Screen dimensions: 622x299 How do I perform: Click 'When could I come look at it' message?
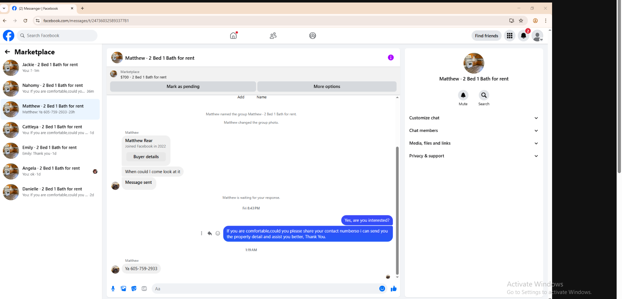pos(153,172)
